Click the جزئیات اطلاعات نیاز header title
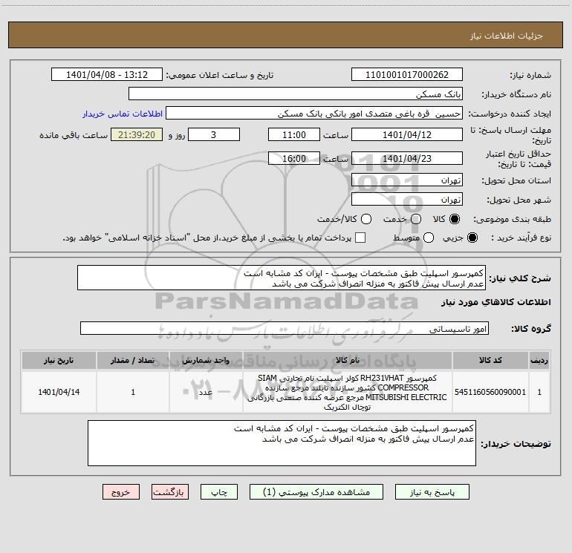Screen dimensions: 572x553 click(x=506, y=36)
